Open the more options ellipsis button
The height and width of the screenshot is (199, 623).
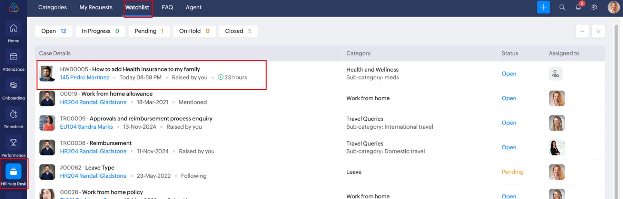[582, 31]
